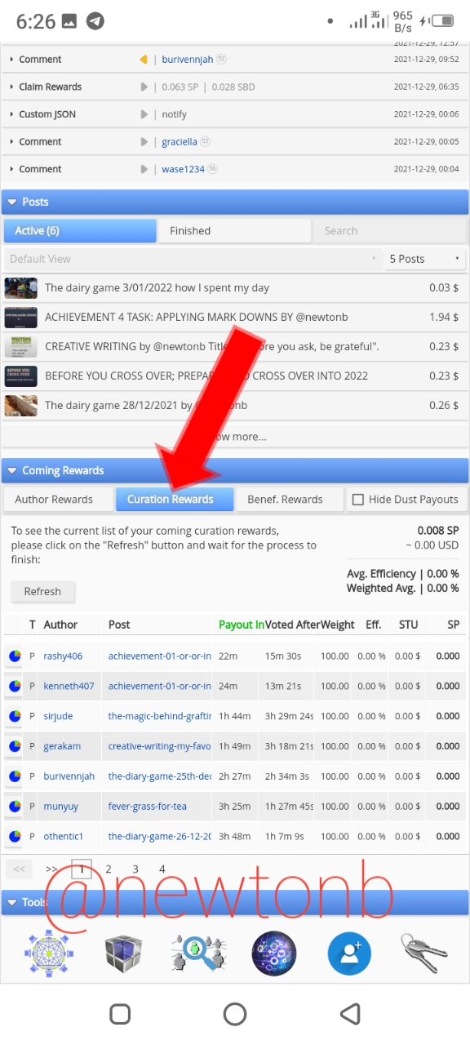The height and width of the screenshot is (1045, 470).
Task: Switch to the Finished posts tab
Action: (234, 231)
